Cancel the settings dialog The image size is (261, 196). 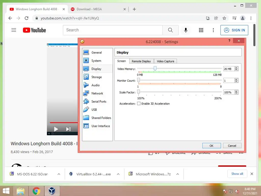click(232, 146)
